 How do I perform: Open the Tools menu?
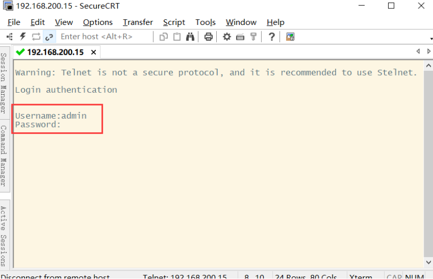pos(205,22)
